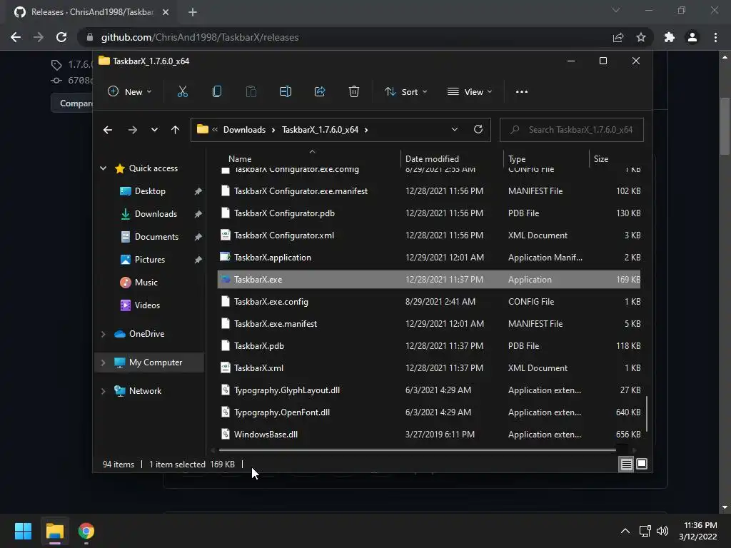Go up one folder level with up arrow
Viewport: 731px width, 548px height.
(x=175, y=130)
